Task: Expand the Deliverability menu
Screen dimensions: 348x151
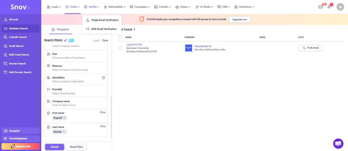Action: click(115, 7)
